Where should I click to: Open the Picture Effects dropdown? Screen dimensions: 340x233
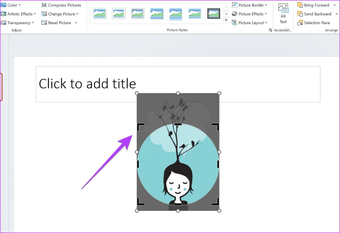249,14
